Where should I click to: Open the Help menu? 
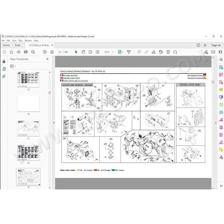[x=36, y=41]
